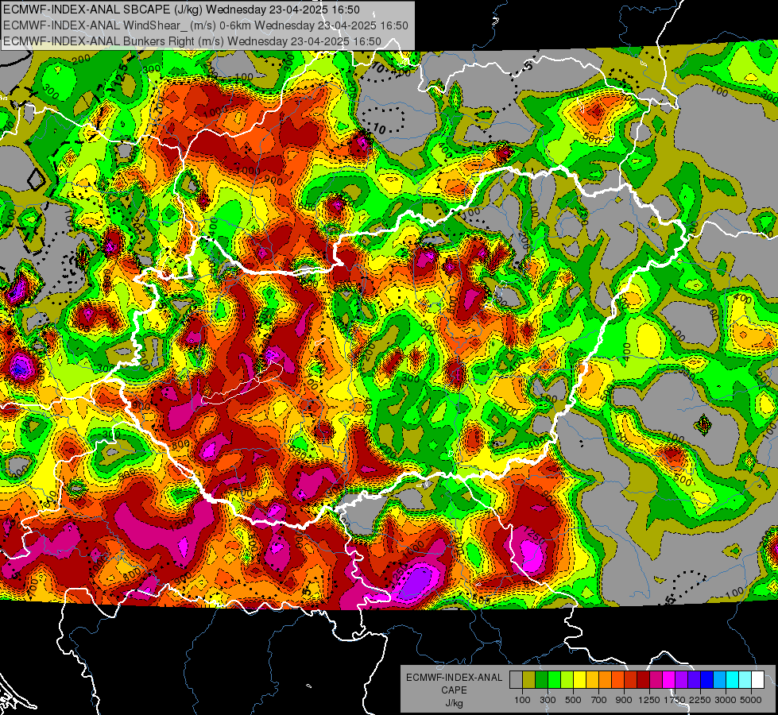Image resolution: width=778 pixels, height=715 pixels.
Task: Click the legend tick label 1250
Action: (649, 700)
